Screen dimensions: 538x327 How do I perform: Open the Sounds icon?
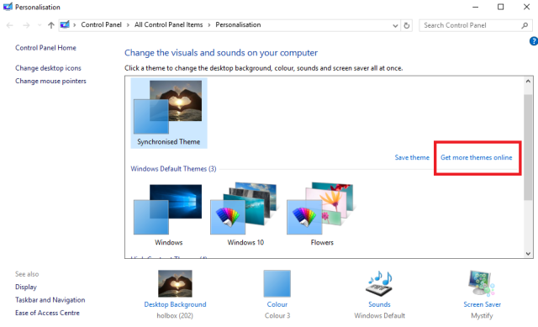pyautogui.click(x=380, y=283)
